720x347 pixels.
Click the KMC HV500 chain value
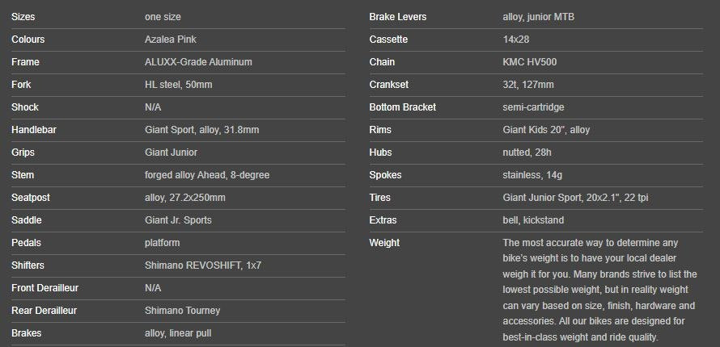point(529,62)
